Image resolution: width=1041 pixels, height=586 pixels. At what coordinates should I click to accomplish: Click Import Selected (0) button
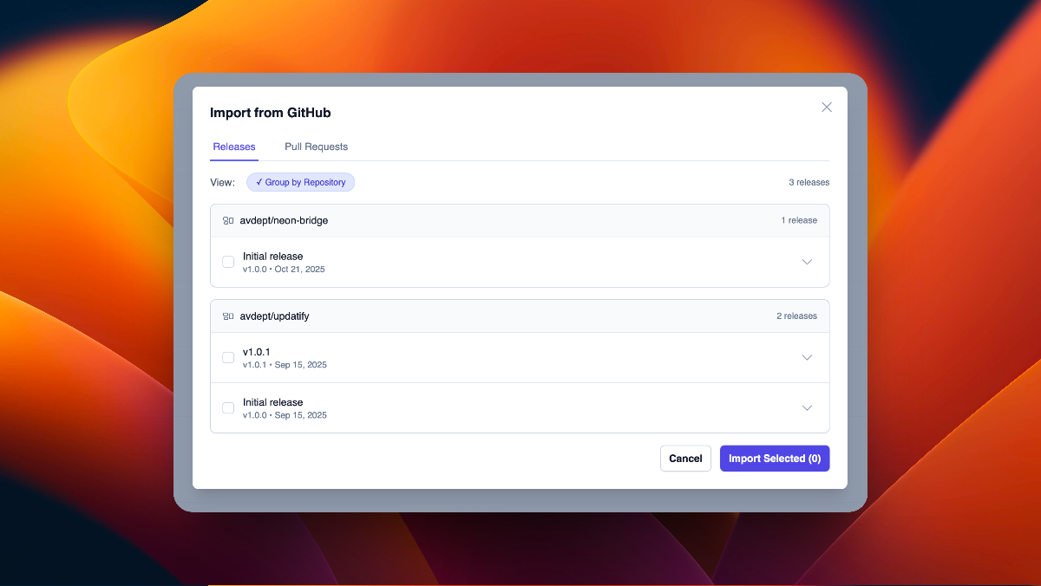point(775,459)
